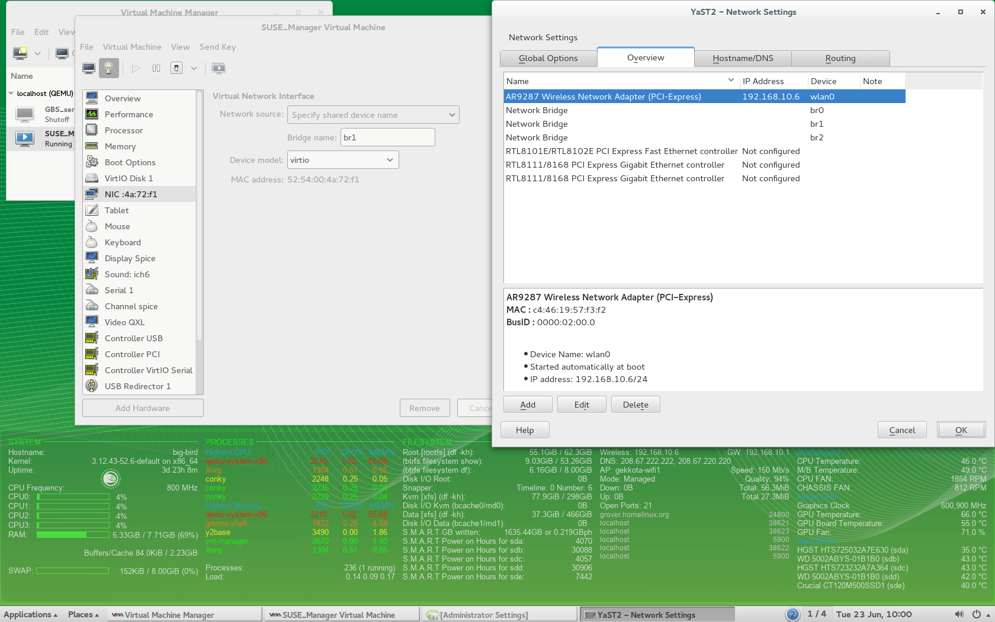This screenshot has height=622, width=995.
Task: Open power menu in system tray
Action: pyautogui.click(x=977, y=614)
